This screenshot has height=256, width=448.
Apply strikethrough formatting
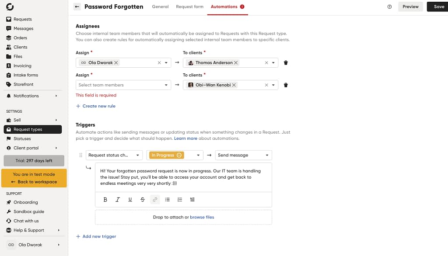pos(142,200)
